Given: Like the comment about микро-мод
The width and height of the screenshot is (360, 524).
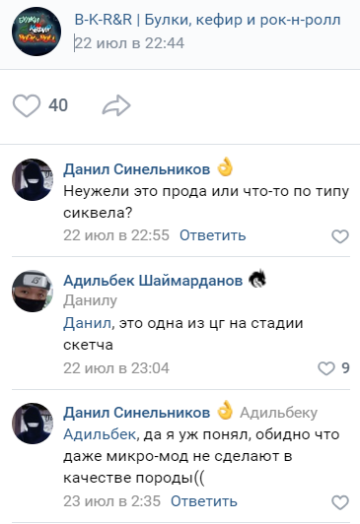Looking at the screenshot, I should click(340, 502).
